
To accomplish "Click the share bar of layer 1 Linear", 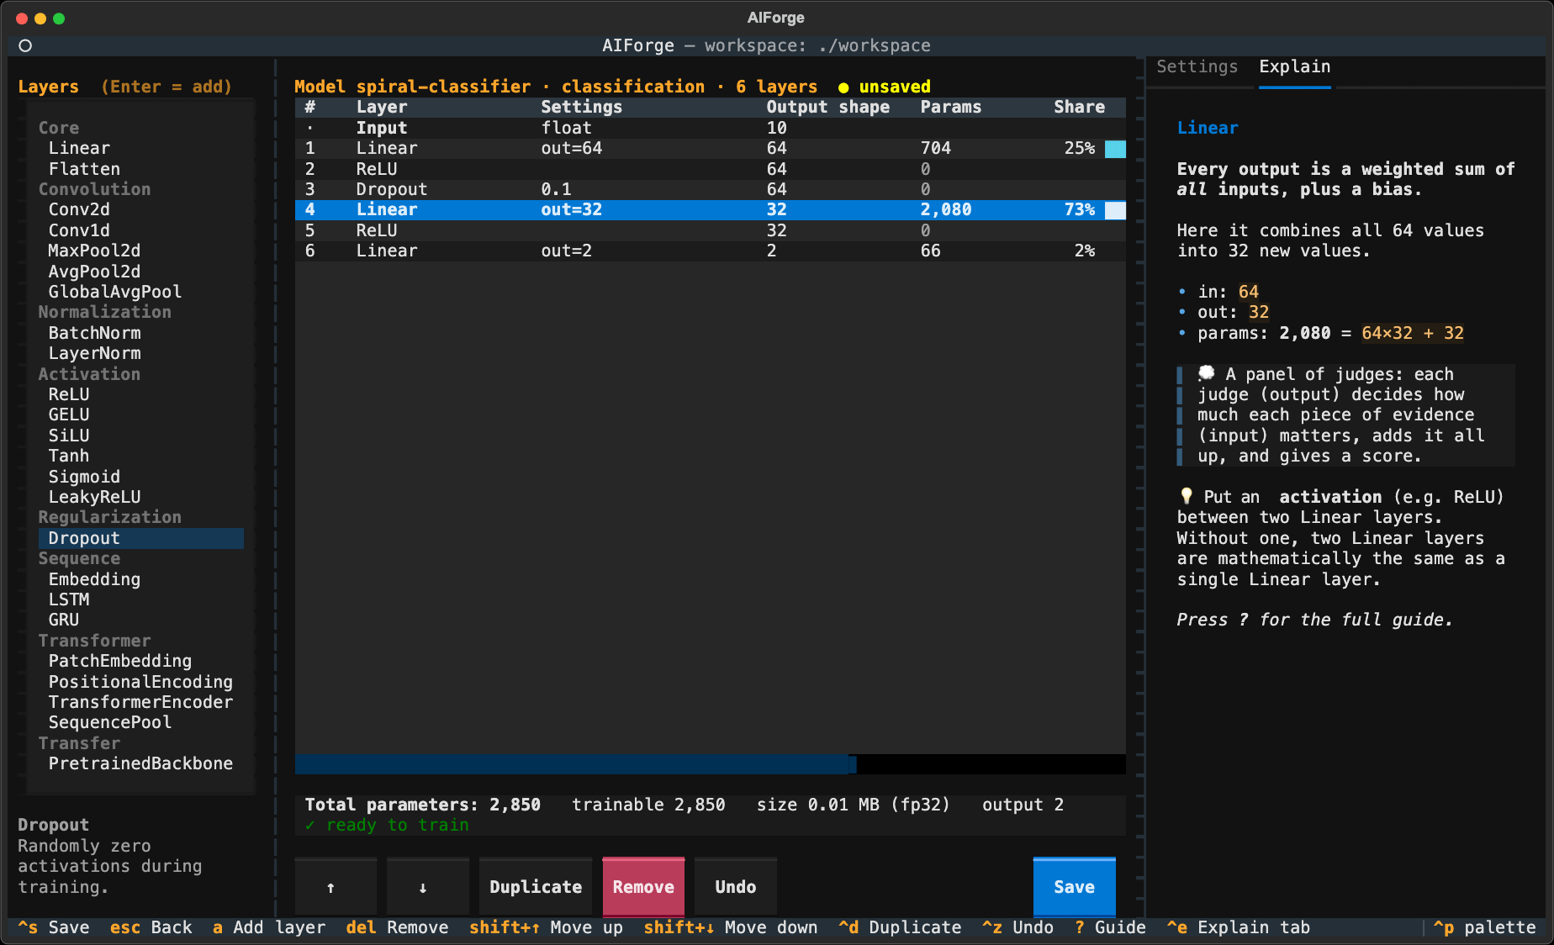I will [x=1115, y=149].
